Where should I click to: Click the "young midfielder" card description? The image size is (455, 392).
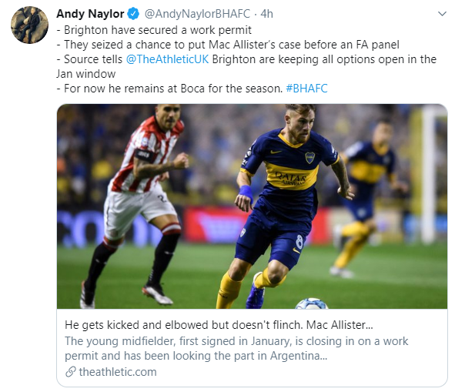click(x=236, y=348)
